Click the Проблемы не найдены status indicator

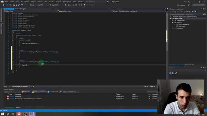tap(20, 86)
